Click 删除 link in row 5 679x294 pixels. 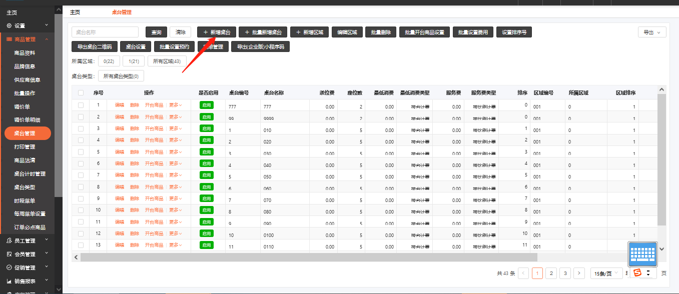click(135, 151)
